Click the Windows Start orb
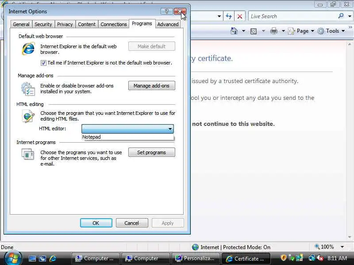 pyautogui.click(x=13, y=258)
